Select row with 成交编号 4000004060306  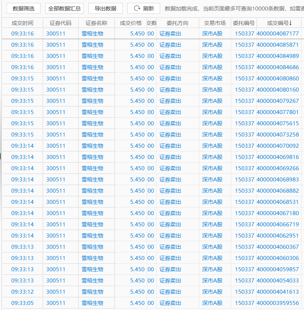pyautogui.click(x=152, y=258)
